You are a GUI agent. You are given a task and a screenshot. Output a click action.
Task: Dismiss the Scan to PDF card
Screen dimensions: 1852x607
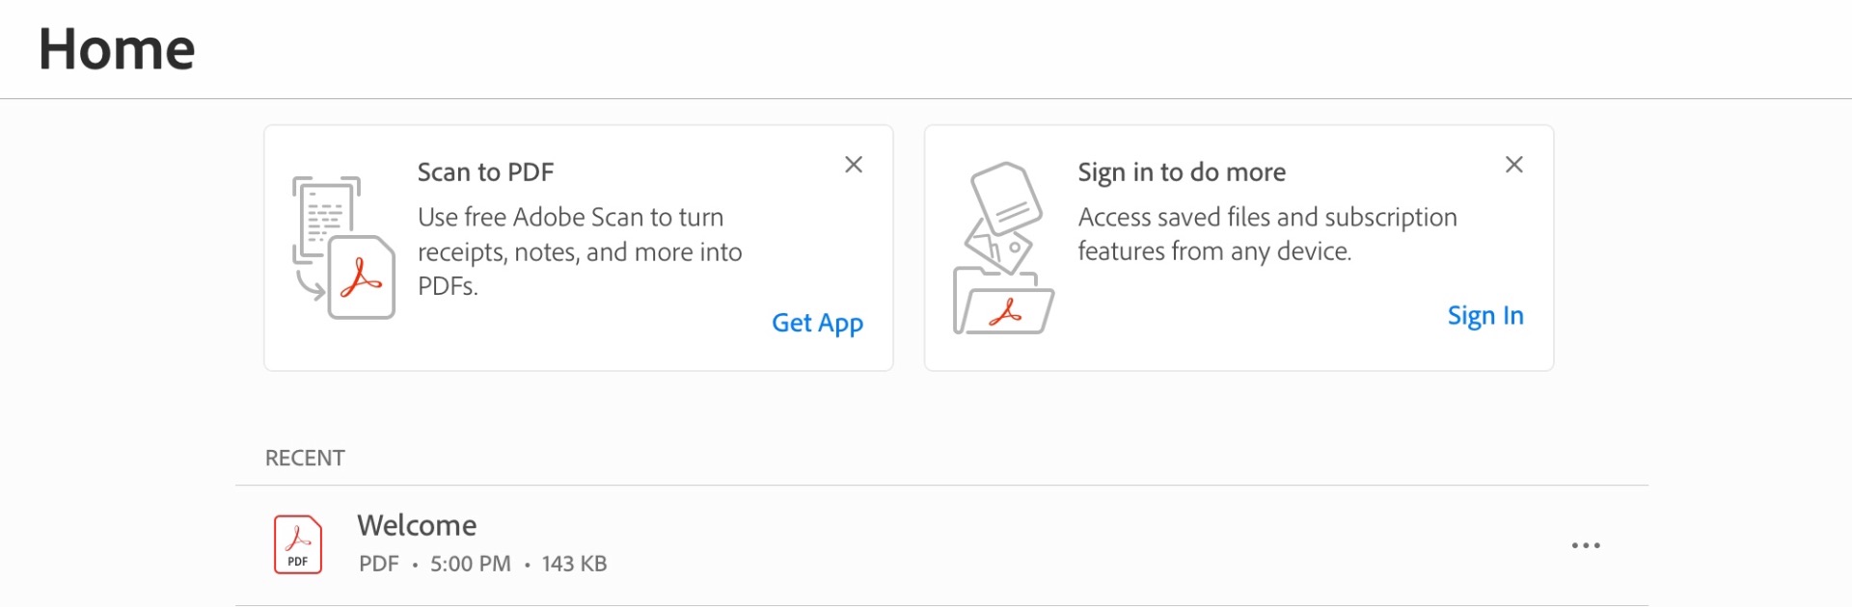tap(853, 165)
